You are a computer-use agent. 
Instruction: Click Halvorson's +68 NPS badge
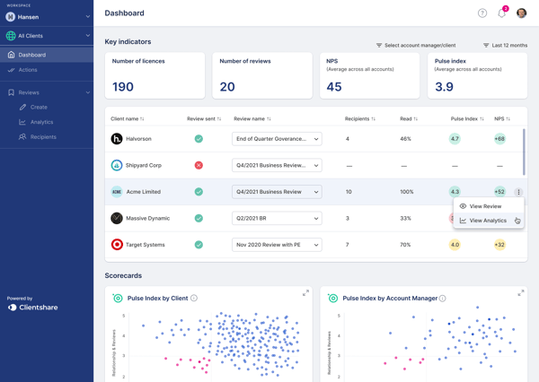point(499,139)
